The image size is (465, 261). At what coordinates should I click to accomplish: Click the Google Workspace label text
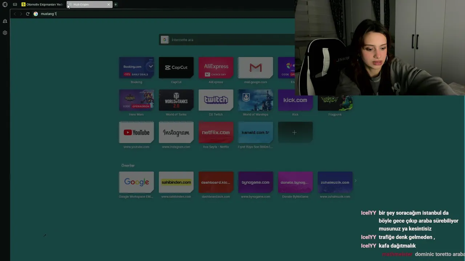[x=136, y=196]
